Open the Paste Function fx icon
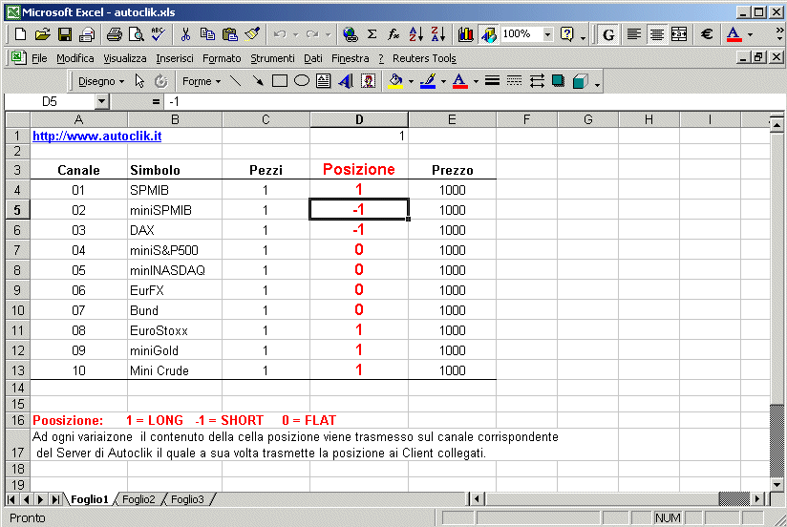Screen dimensions: 787x527 pos(394,34)
